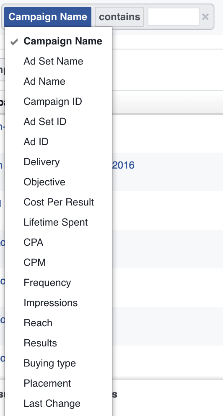The image size is (223, 416).
Task: Filter by Impressions
Action: coord(59,303)
